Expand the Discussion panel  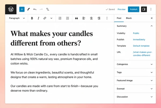pyautogui.click(x=135, y=97)
